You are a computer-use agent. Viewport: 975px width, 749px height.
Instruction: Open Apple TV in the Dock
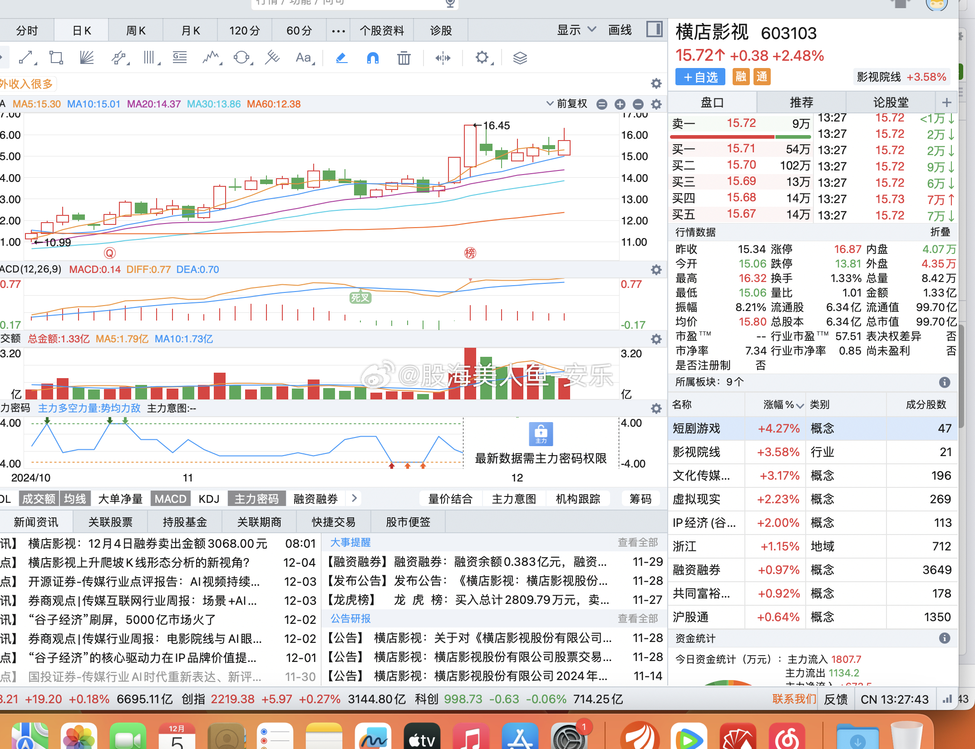(x=422, y=737)
